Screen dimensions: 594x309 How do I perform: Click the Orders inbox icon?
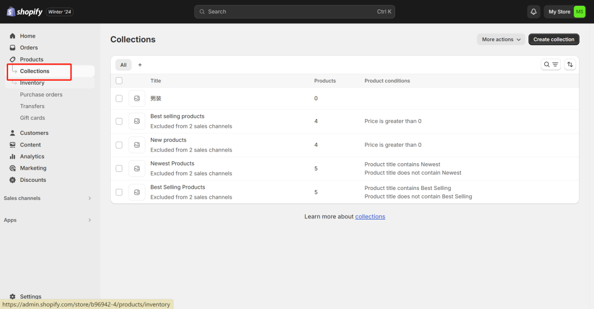coord(13,48)
